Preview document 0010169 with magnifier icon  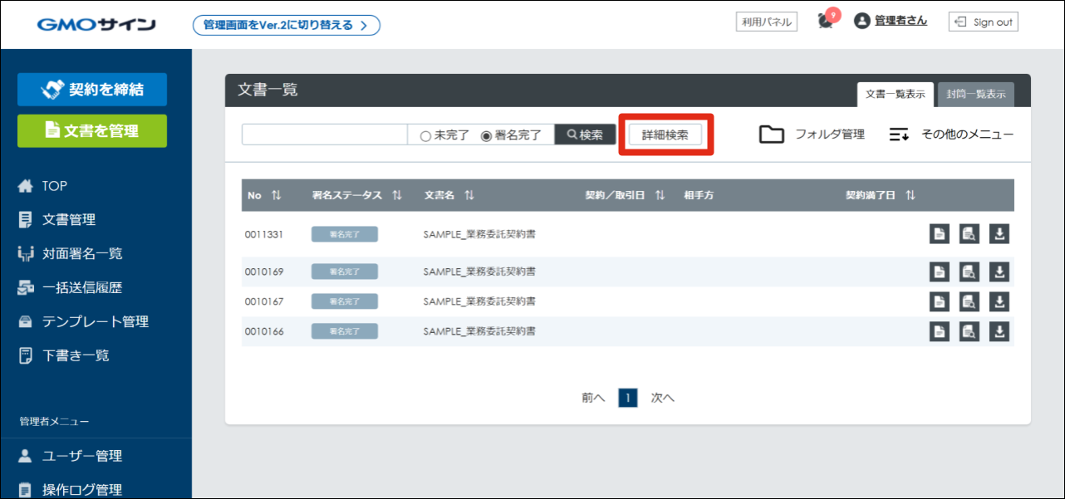coord(968,272)
